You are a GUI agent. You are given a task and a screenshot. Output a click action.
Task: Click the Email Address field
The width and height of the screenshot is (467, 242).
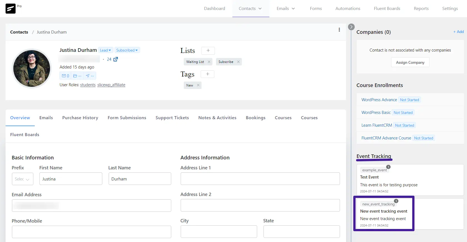click(x=91, y=206)
